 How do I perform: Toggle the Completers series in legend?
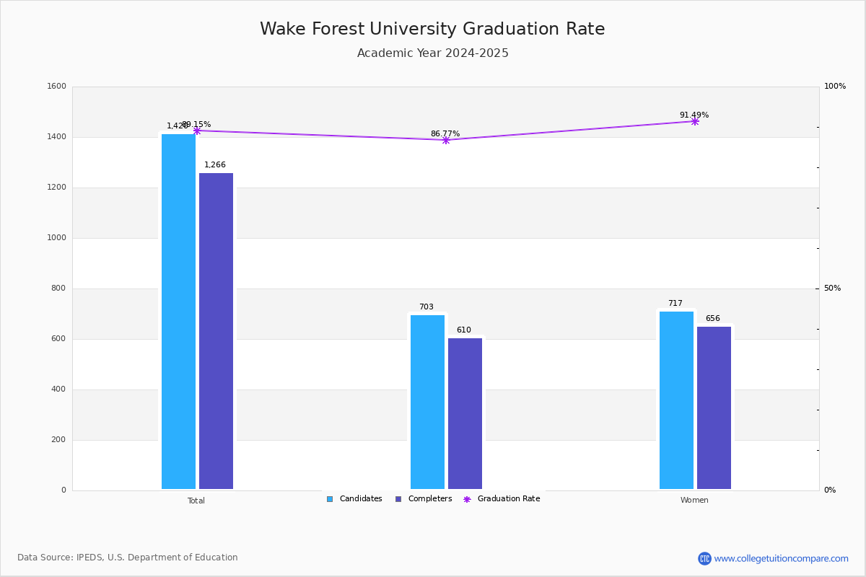click(424, 499)
